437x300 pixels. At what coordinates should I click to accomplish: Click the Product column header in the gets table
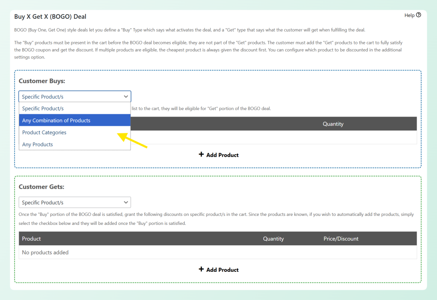[x=31, y=239]
